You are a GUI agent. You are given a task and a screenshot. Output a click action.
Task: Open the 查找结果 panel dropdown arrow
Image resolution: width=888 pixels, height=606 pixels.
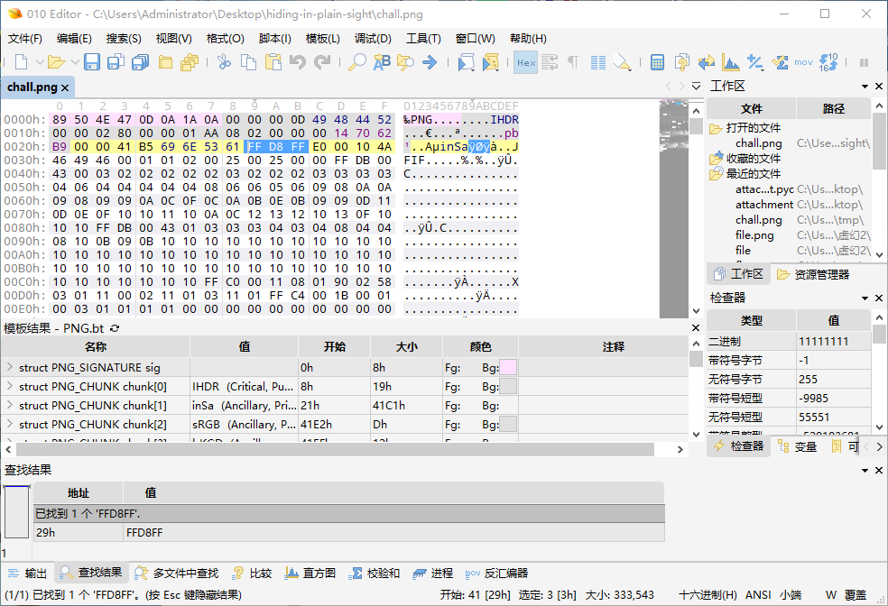(865, 470)
